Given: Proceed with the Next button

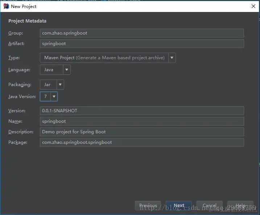Looking at the screenshot, I should pos(179,206).
